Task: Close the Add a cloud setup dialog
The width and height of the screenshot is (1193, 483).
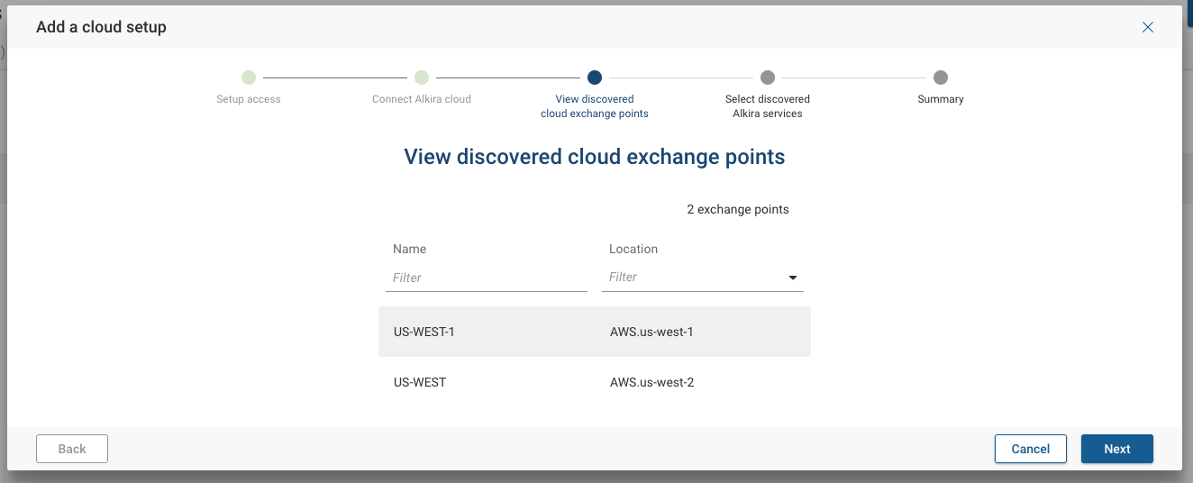Action: point(1148,27)
